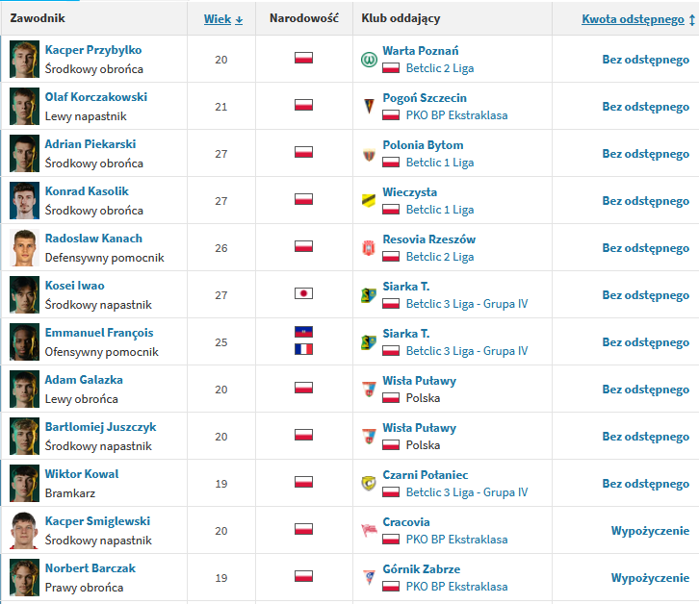Screen dimensions: 699x604
Task: Click the Wieczysta club crest
Action: (x=369, y=201)
